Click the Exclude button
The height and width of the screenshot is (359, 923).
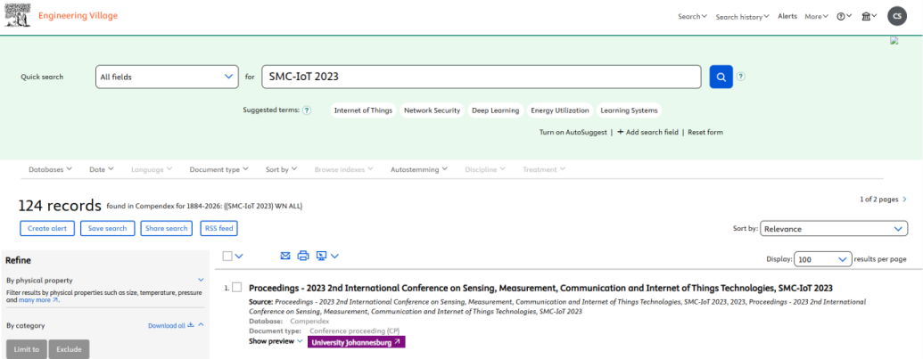click(69, 349)
